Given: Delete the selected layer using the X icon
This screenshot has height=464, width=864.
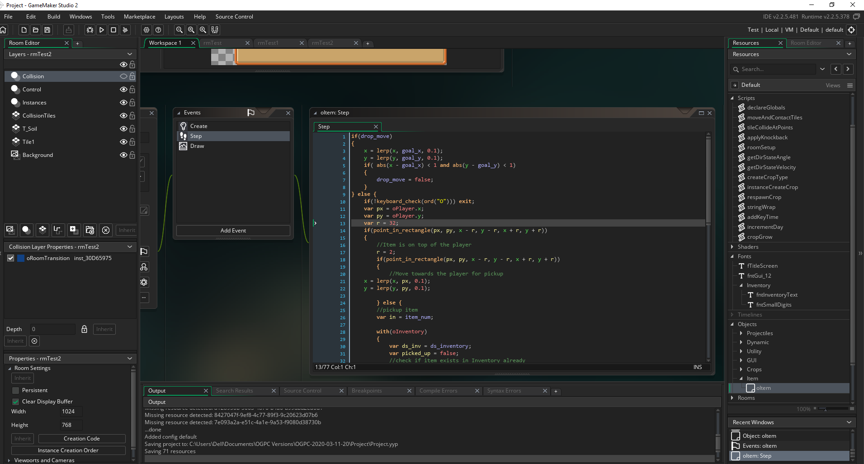Looking at the screenshot, I should click(106, 230).
